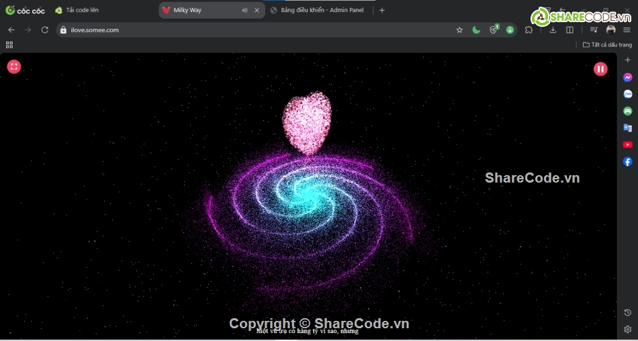Open Messenger from the sidebar
The image size is (638, 341).
tap(627, 77)
